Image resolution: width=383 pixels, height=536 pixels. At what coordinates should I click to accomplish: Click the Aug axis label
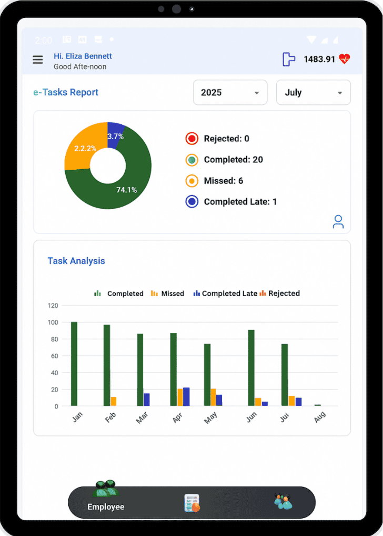(320, 417)
